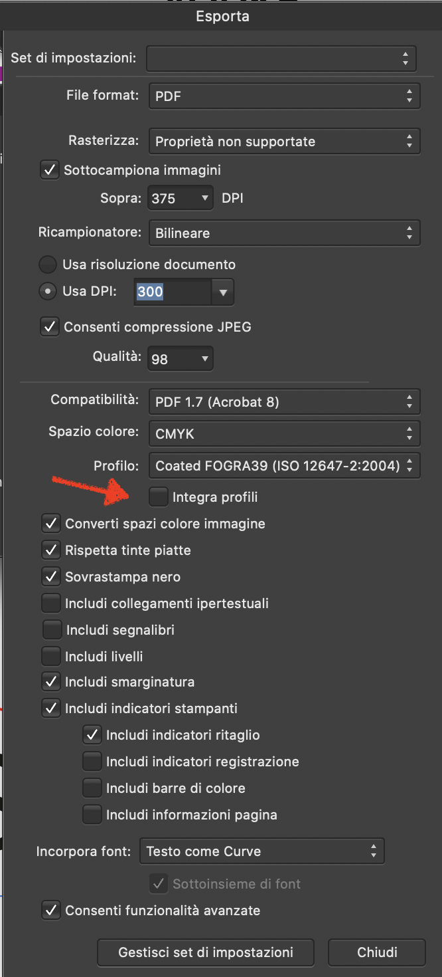
Task: Change the Ricampionatore Bilineare dropdown
Action: point(285,233)
